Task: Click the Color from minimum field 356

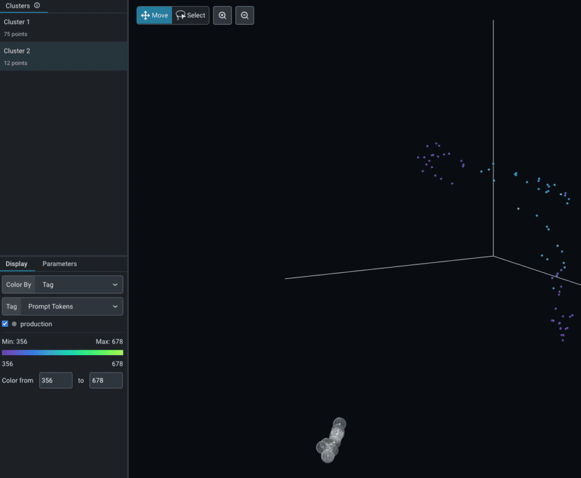Action: pos(55,380)
